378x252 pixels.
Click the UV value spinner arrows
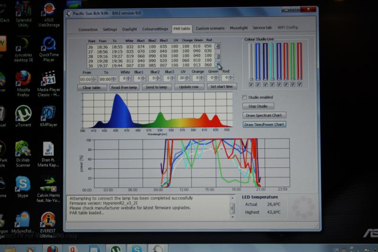(187, 78)
